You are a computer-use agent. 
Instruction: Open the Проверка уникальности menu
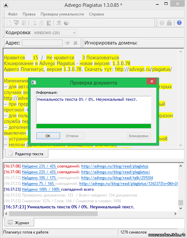[x=62, y=14]
